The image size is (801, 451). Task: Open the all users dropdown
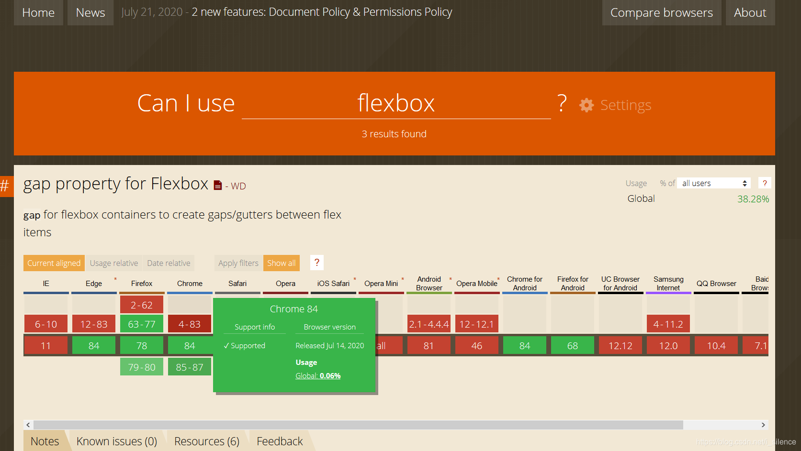click(x=714, y=183)
